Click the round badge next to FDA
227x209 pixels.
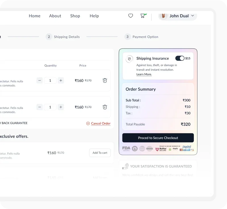tap(135, 149)
